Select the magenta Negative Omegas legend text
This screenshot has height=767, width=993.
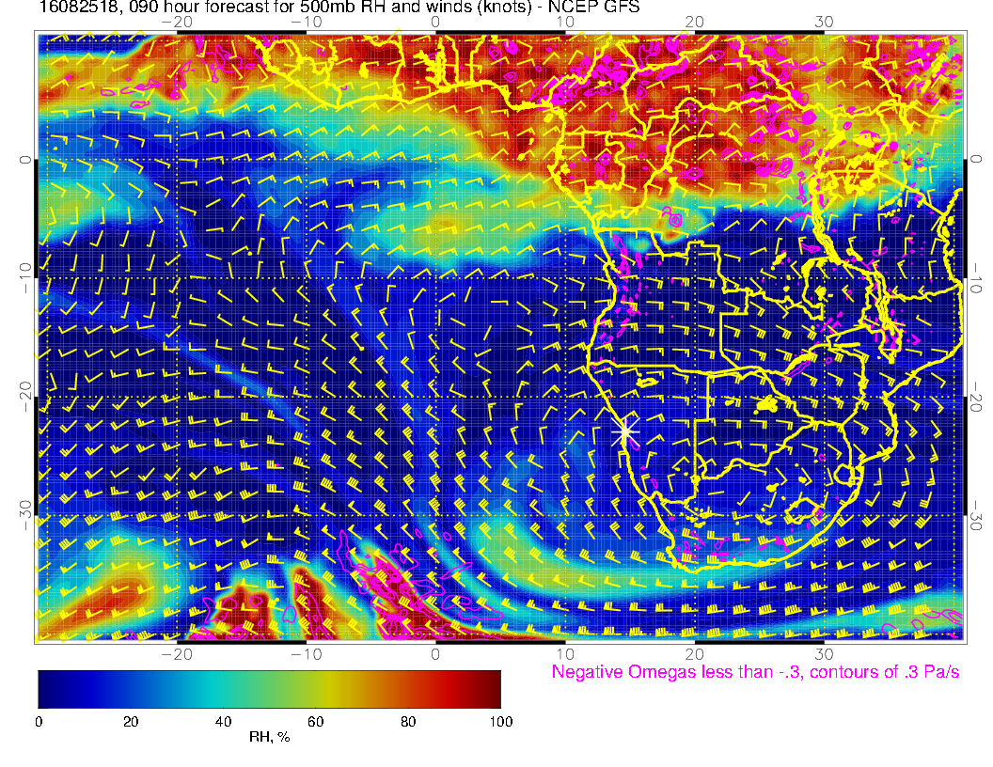tap(755, 673)
